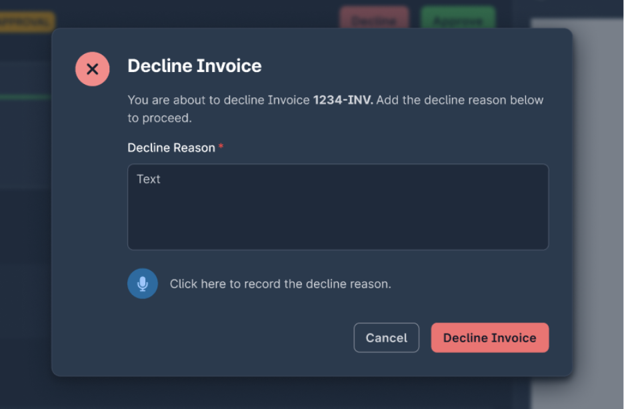
Task: Click the red required asterisk
Action: pos(221,147)
